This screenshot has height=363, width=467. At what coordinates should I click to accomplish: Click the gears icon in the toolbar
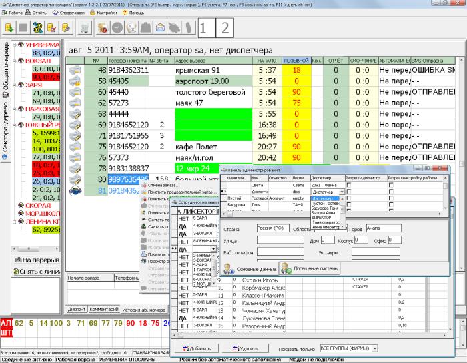click(x=38, y=28)
